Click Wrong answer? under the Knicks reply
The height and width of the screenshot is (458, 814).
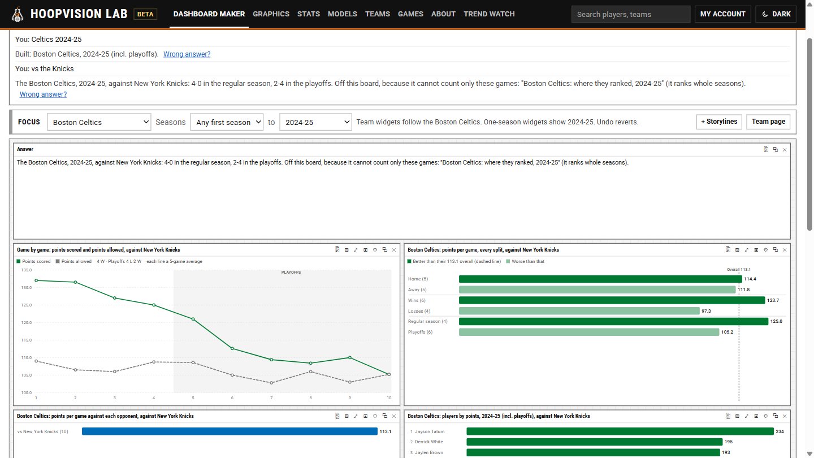[43, 94]
